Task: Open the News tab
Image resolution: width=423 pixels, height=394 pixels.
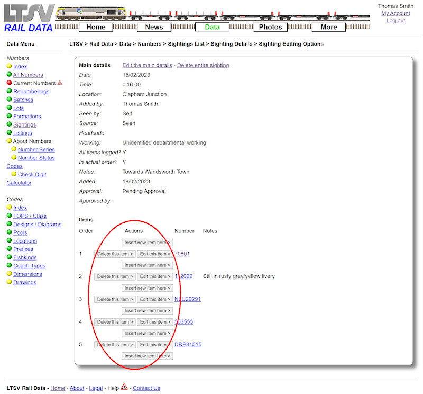Action: click(x=154, y=26)
